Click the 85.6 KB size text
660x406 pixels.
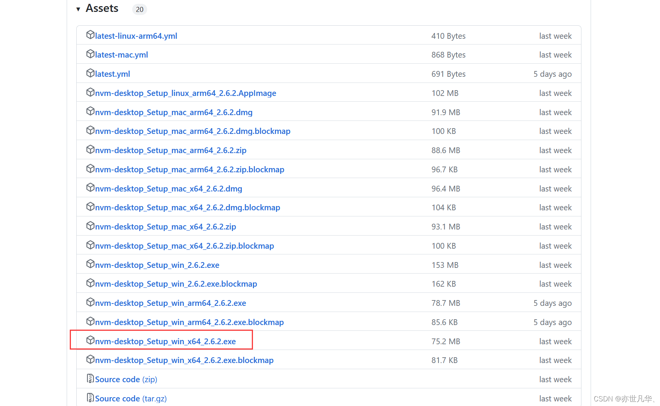[445, 322]
